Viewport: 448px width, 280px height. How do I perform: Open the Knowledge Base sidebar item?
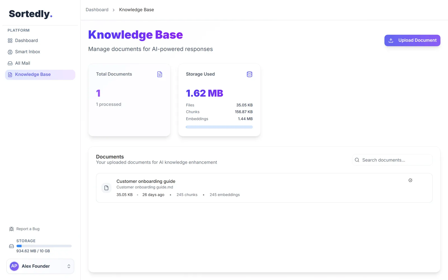tap(40, 74)
